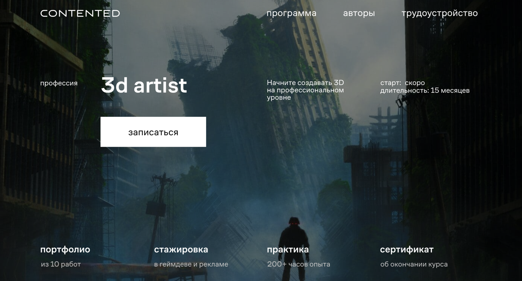The width and height of the screenshot is (522, 281).
Task: Select the 3d artist heading
Action: point(144,85)
